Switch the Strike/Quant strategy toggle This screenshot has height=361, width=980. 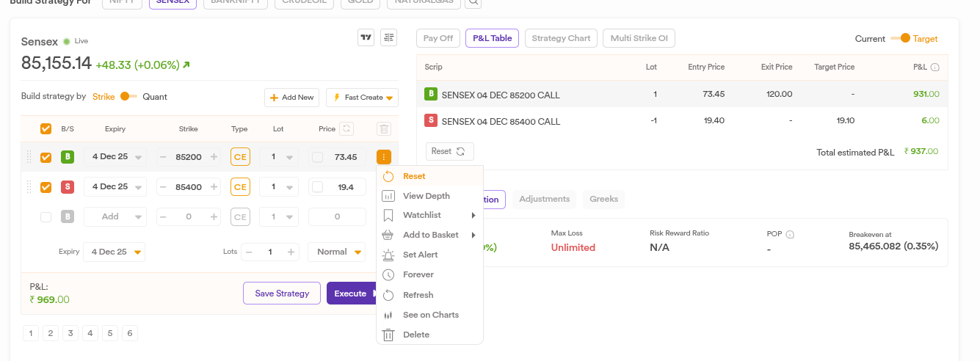click(128, 97)
